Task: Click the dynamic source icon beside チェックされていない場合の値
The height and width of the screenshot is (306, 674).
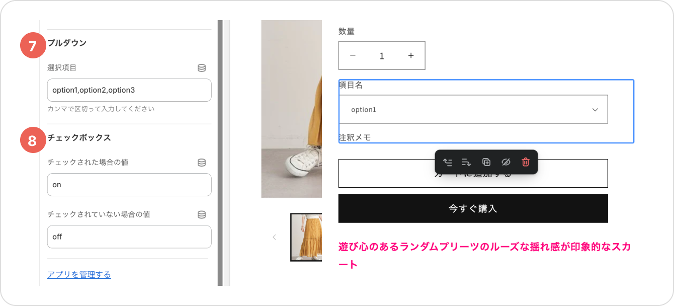Action: coord(202,214)
